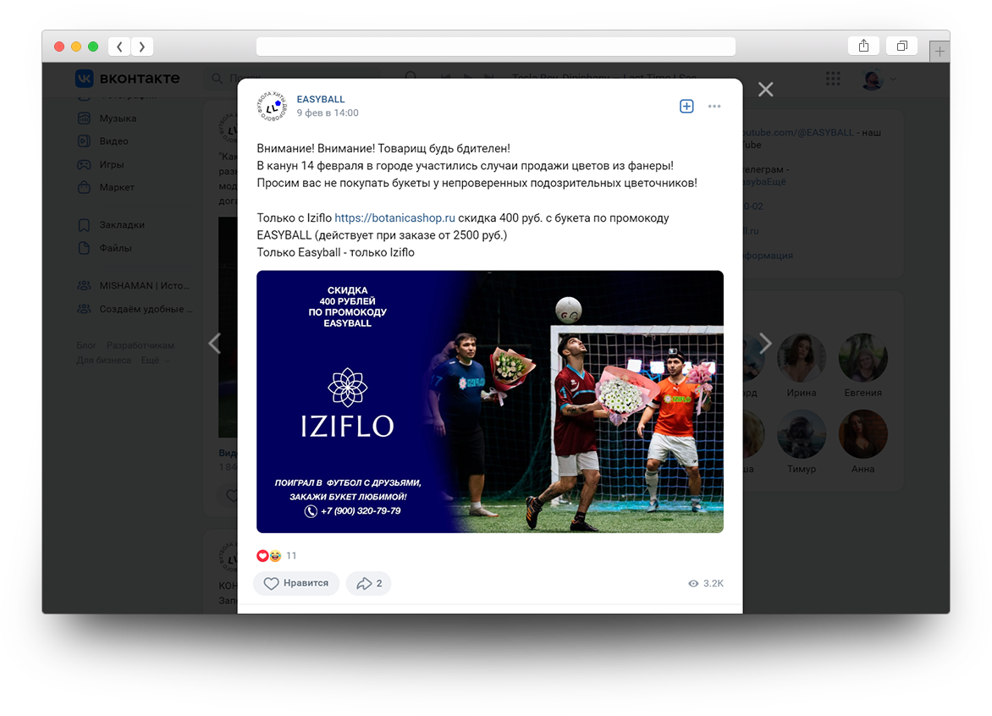Viewport: 992px width, 716px height.
Task: Follow the botanicashop.ru link
Action: (394, 218)
